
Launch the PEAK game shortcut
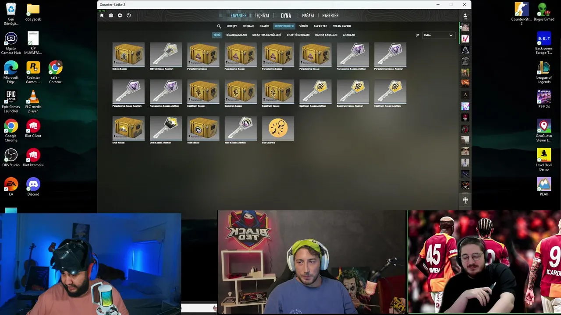pyautogui.click(x=544, y=187)
